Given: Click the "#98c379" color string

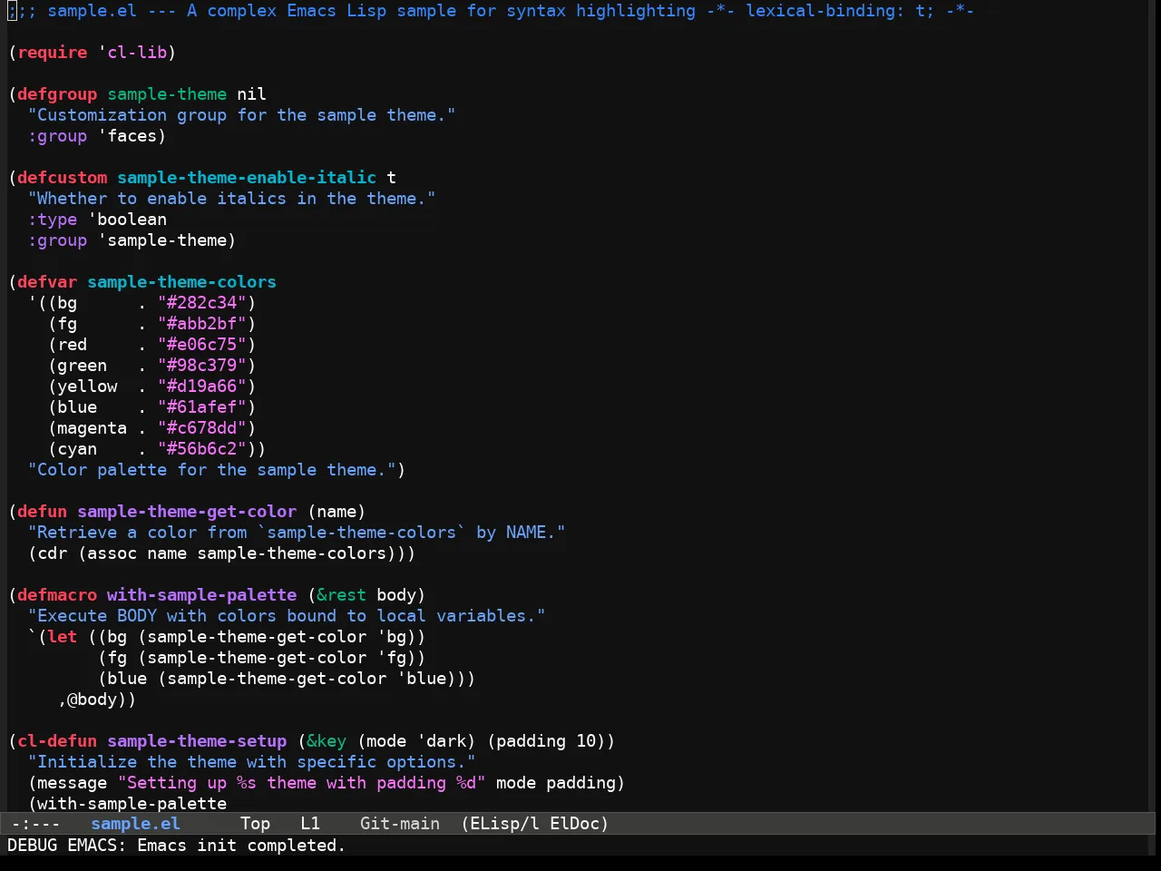Looking at the screenshot, I should point(202,366).
